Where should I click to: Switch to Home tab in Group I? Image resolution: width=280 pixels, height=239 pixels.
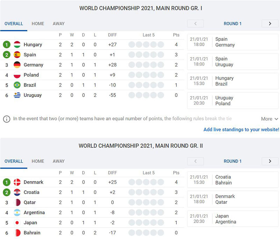38,24
